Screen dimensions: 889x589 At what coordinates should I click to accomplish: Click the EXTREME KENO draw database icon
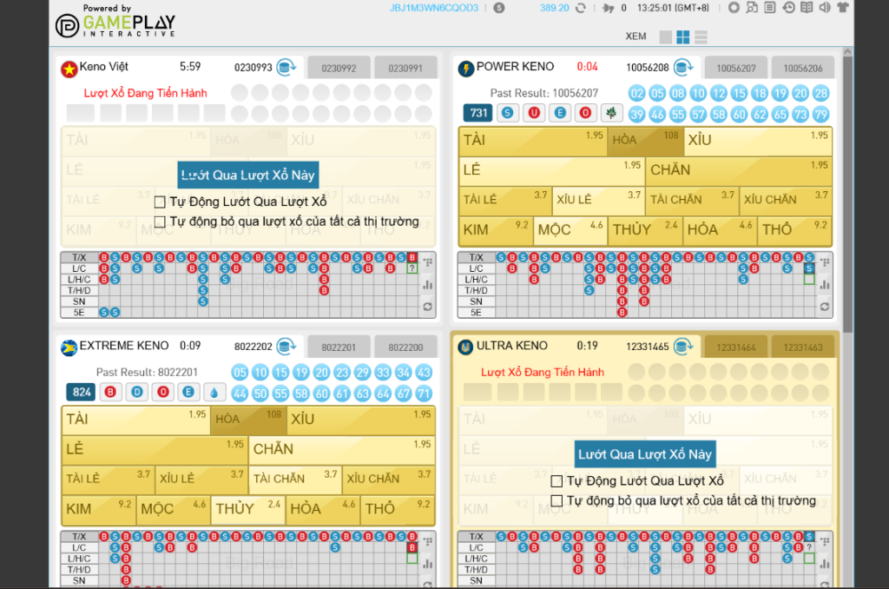point(286,346)
